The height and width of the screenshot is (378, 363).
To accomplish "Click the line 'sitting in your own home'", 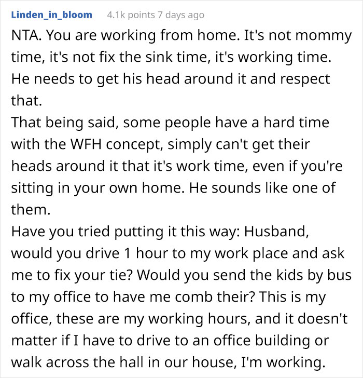I will click(173, 188).
